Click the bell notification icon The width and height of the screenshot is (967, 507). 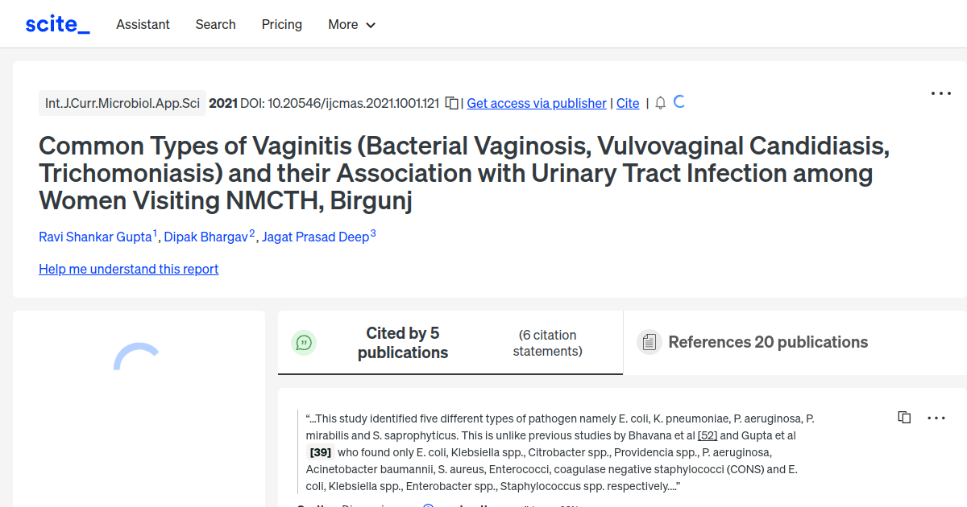(661, 103)
